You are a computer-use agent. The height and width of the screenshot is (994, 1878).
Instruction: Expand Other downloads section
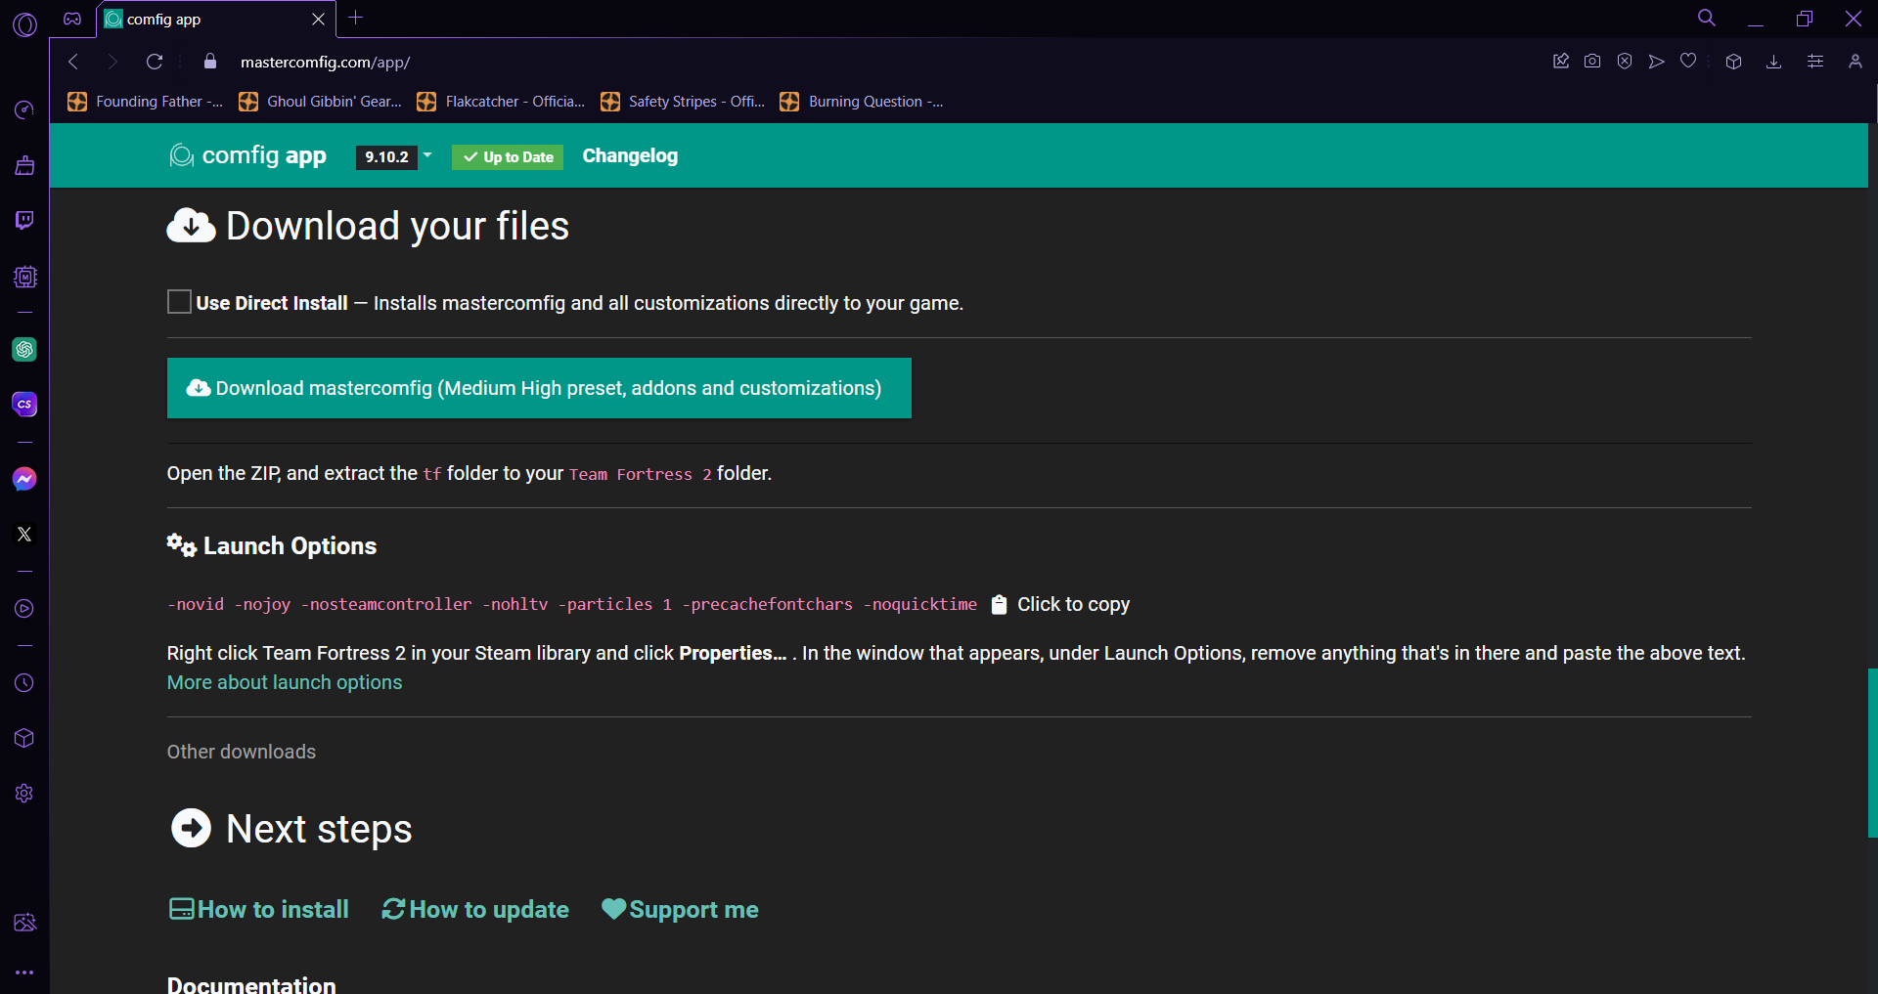[x=242, y=752]
